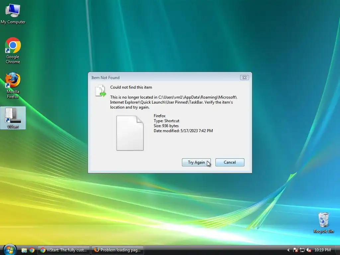
Task: Click the 'Date modified: 5/17/2023 7:42 PM' text
Action: click(183, 131)
